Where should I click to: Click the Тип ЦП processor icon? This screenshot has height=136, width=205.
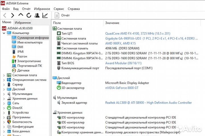pyautogui.click(x=59, y=34)
